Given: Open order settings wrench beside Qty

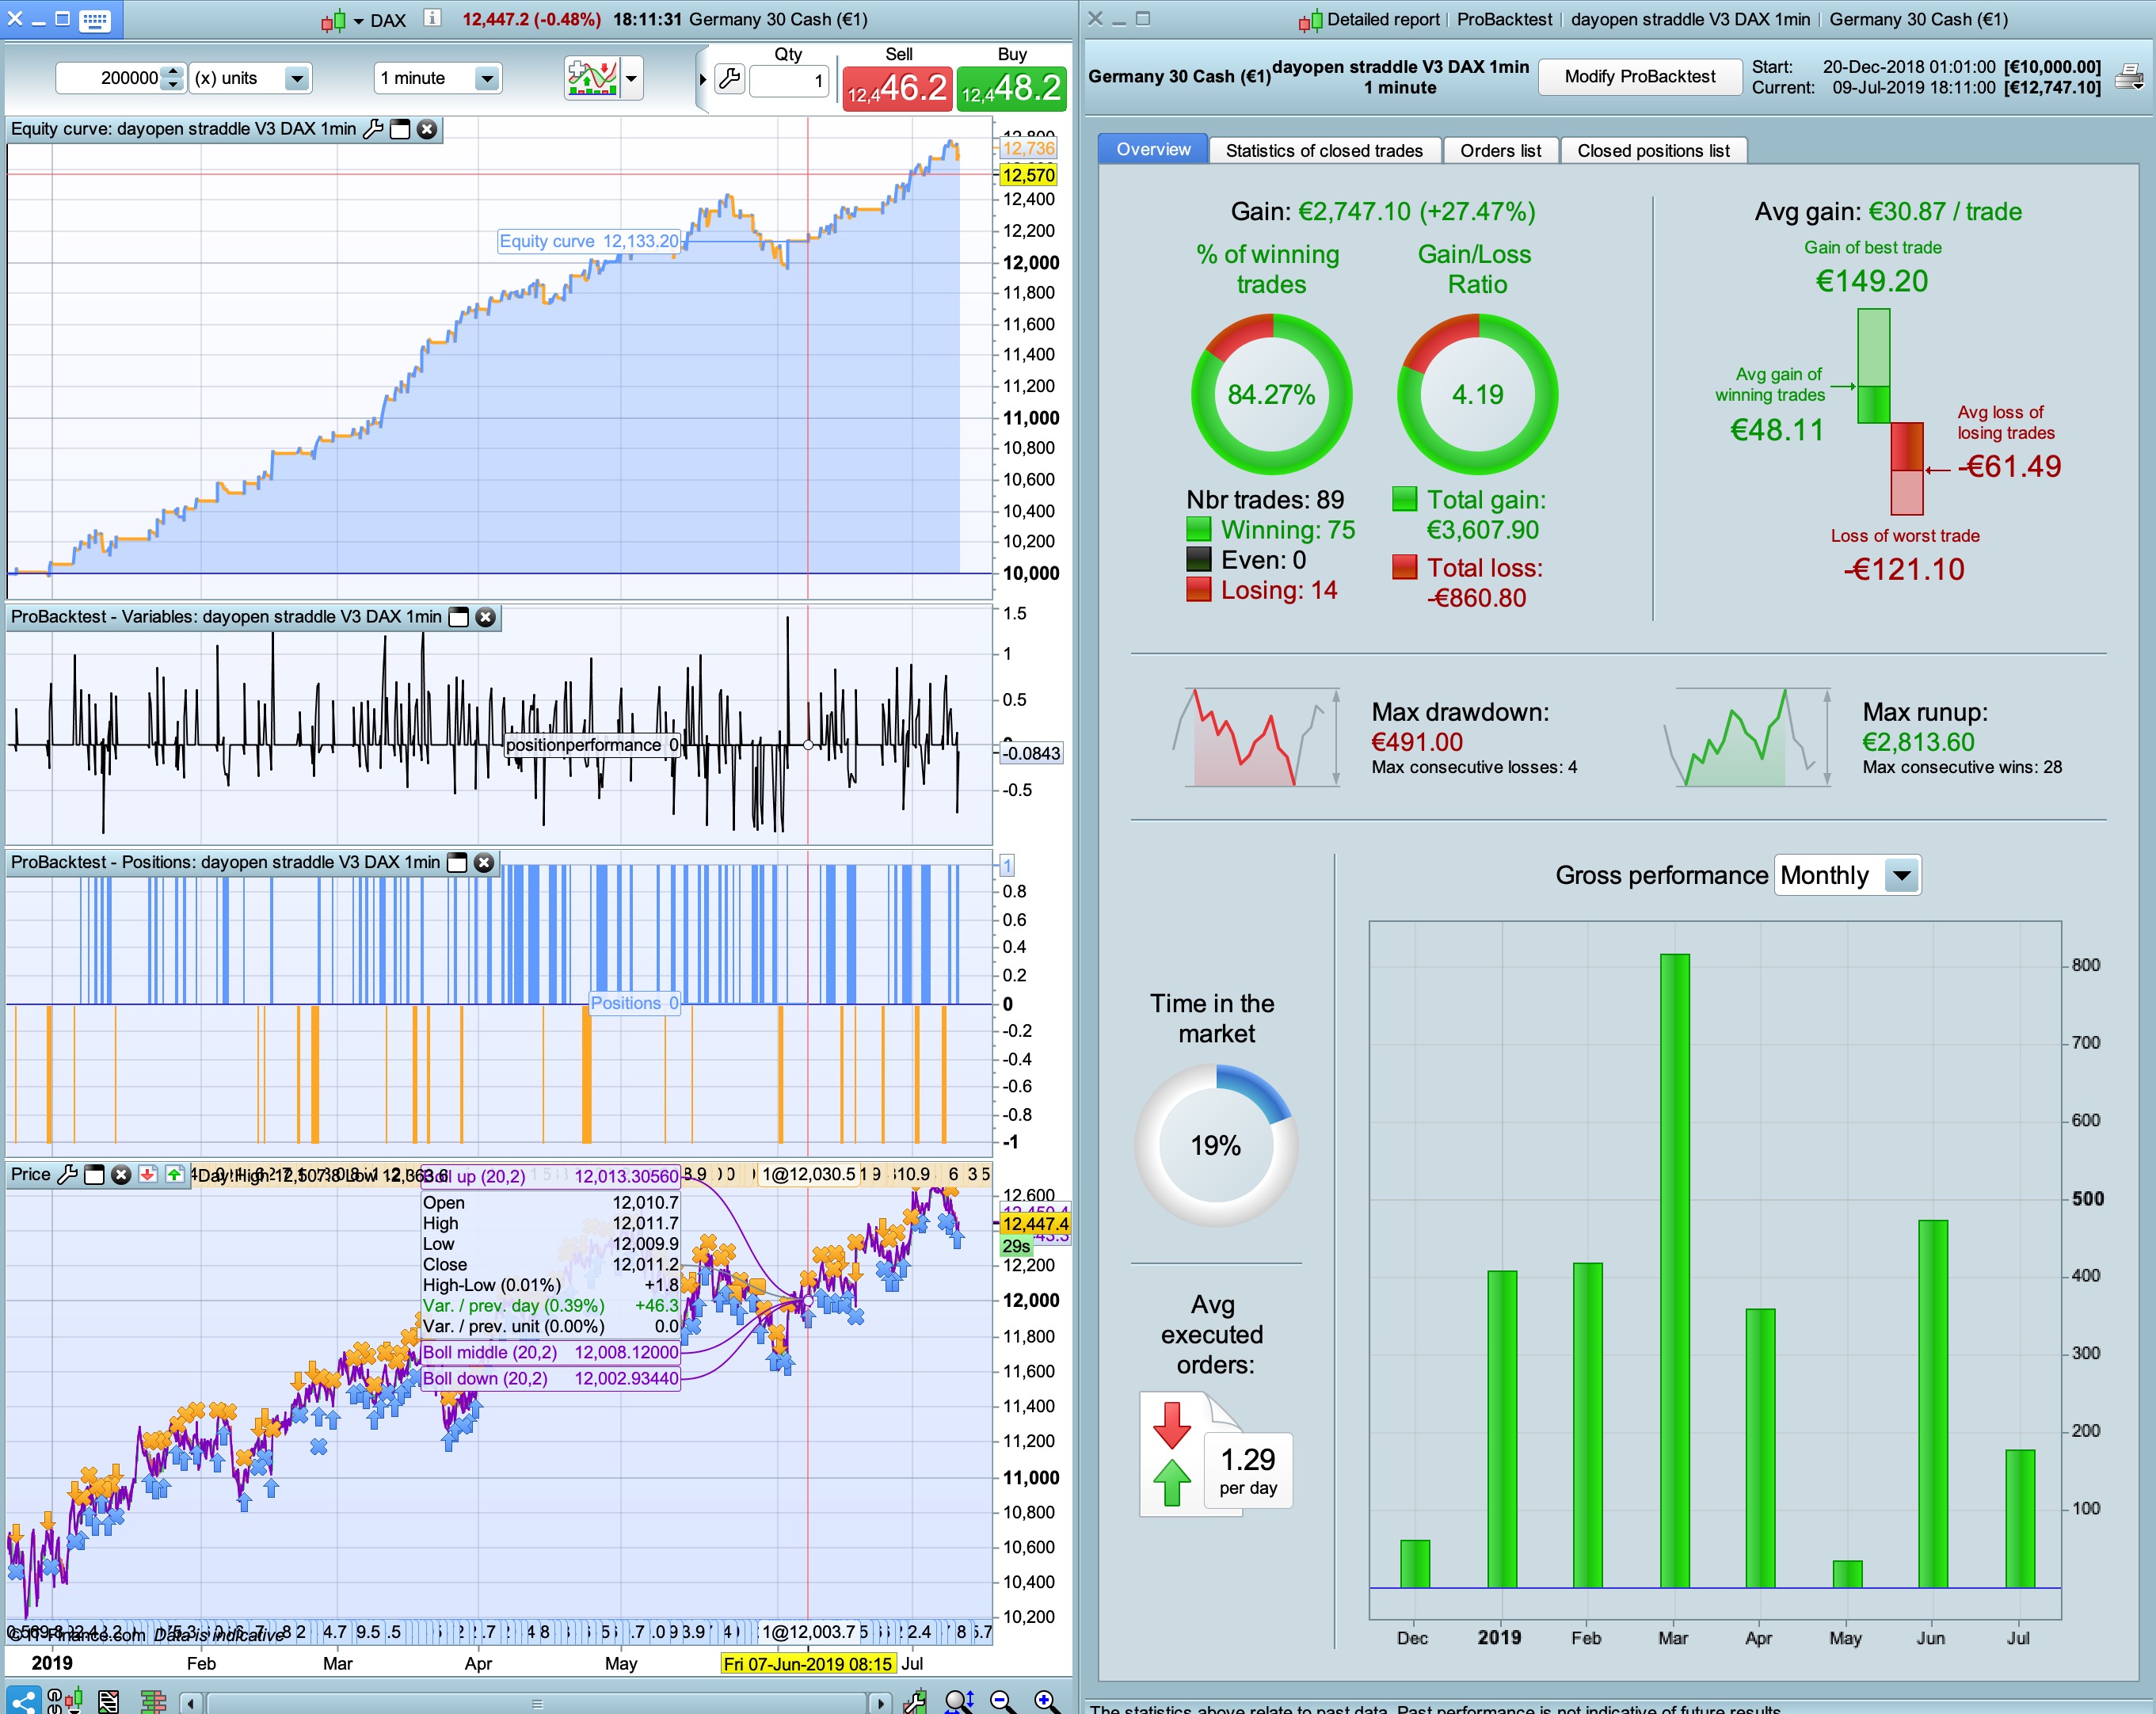Looking at the screenshot, I should pos(729,78).
